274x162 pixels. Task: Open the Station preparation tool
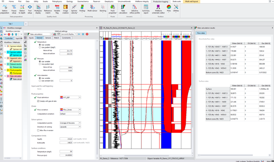tap(6, 8)
